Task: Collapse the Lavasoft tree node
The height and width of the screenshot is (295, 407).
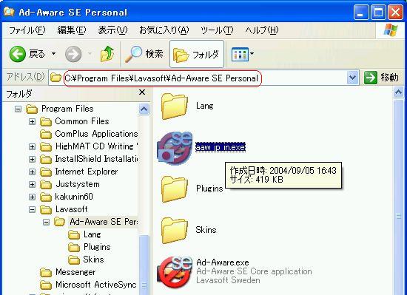Action: pos(32,209)
